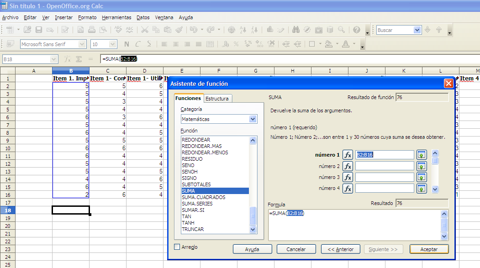Toggle Italic (C) formatting

(138, 44)
